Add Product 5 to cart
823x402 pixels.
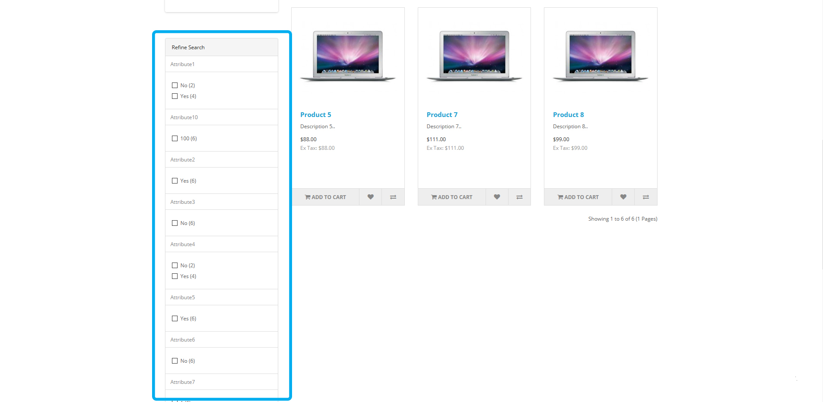pyautogui.click(x=325, y=197)
